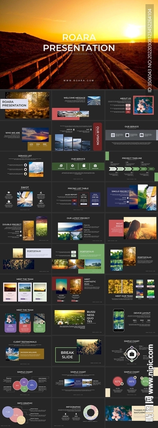Click the Jackson Williams testimonial banner
158x428 pixels.
coord(31,354)
